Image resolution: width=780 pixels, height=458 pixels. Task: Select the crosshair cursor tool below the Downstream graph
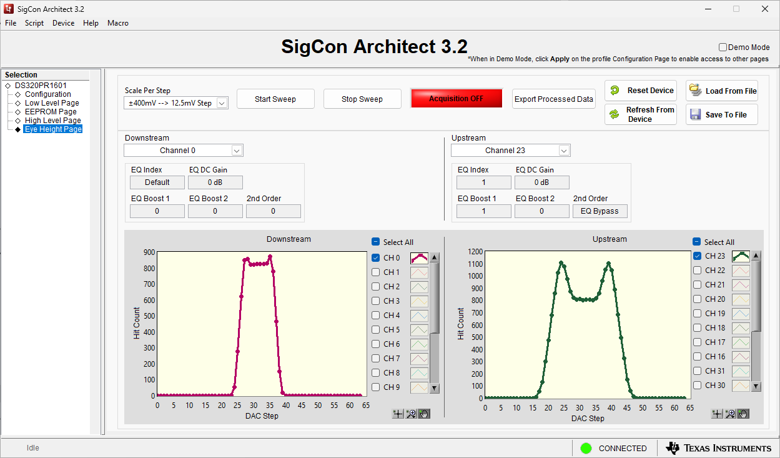[397, 414]
